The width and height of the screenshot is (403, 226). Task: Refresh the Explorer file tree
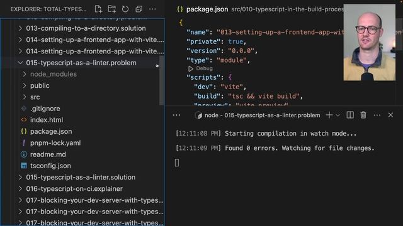(125, 9)
